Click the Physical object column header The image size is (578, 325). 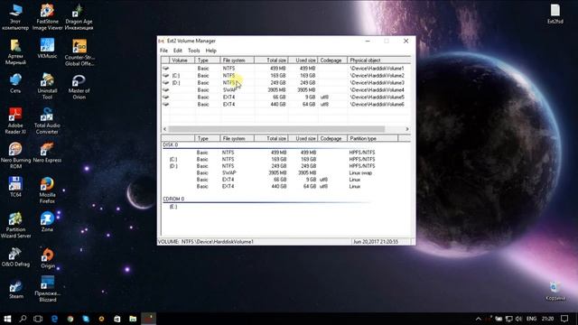(x=378, y=60)
